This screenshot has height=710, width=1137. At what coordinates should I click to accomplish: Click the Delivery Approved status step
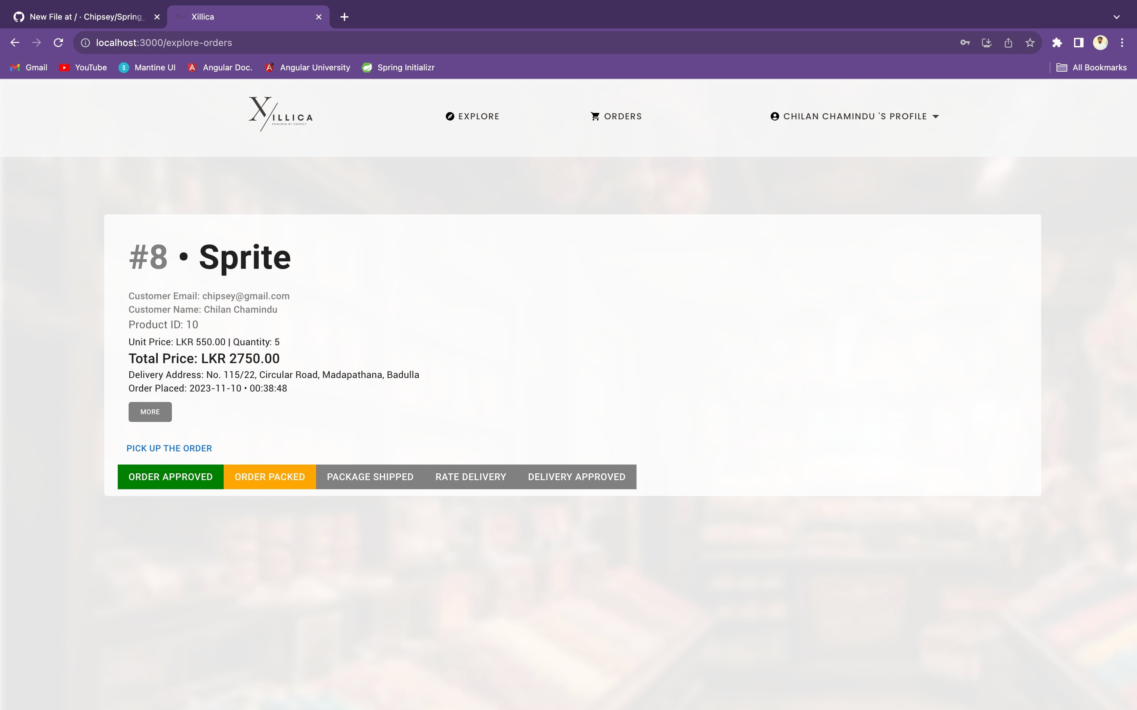[577, 477]
